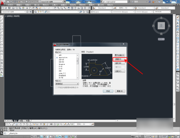Expand the layer dropdown showing layer 0
This screenshot has width=180, height=138.
57,12
